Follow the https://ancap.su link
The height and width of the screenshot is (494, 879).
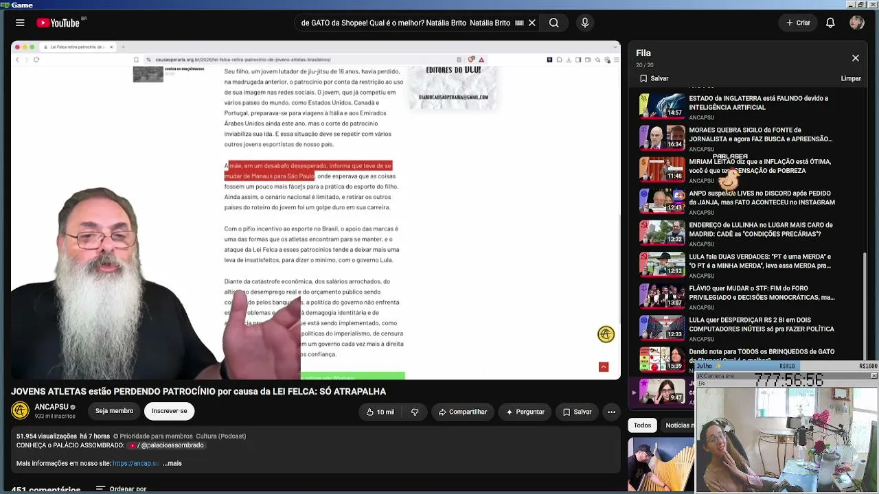136,463
